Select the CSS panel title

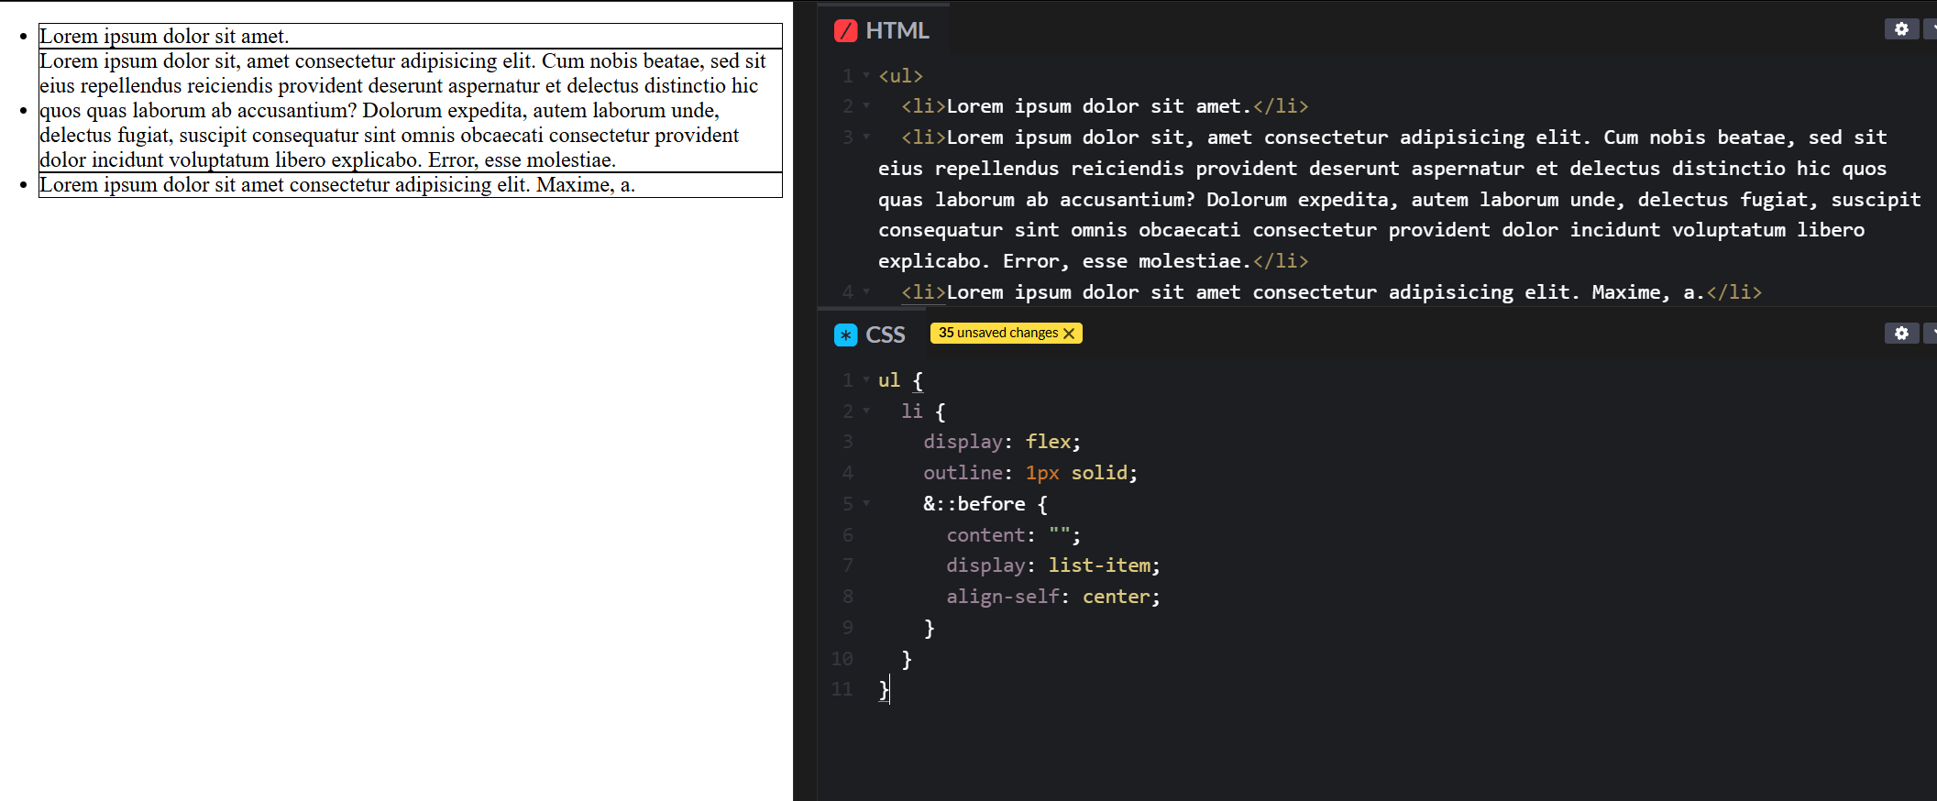(886, 335)
